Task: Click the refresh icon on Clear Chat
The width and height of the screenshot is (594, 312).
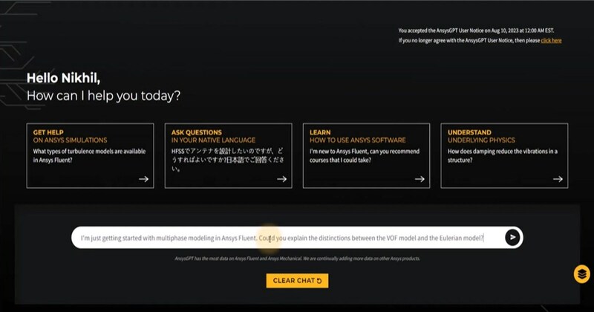Action: 319,281
